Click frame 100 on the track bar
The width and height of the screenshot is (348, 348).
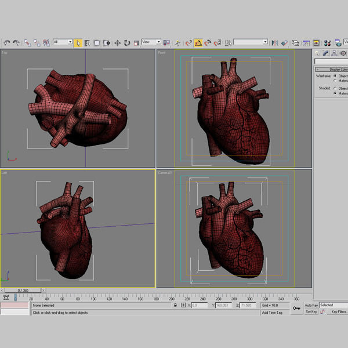pos(93,299)
